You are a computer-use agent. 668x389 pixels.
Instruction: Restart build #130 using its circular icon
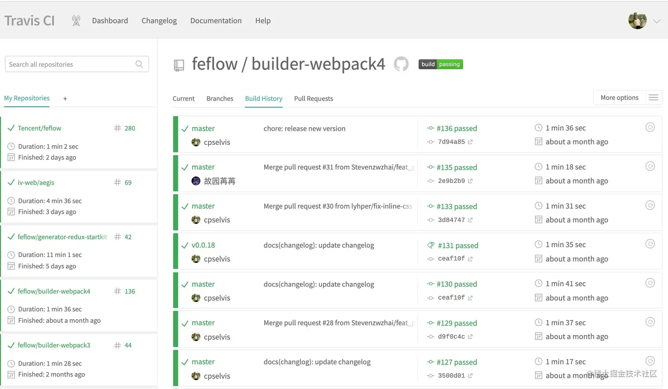[x=650, y=283]
